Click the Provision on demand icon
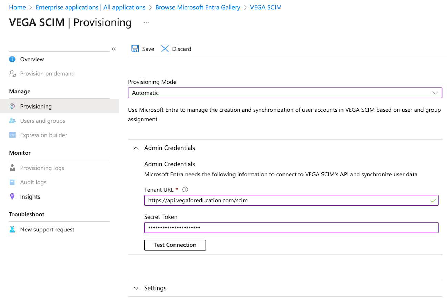This screenshot has width=447, height=303. click(12, 73)
